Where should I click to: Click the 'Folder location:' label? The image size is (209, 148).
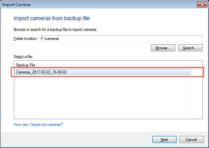pos(26,39)
